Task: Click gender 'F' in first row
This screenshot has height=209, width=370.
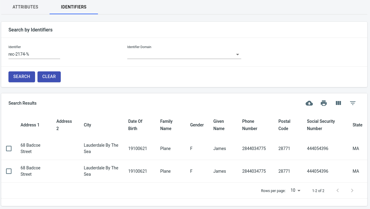Action: [191, 149]
